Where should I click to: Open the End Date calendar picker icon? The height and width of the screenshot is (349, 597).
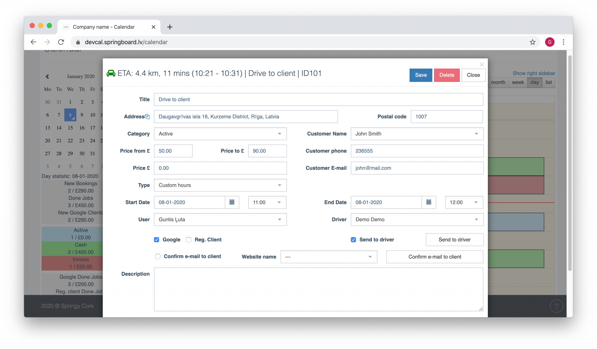429,202
